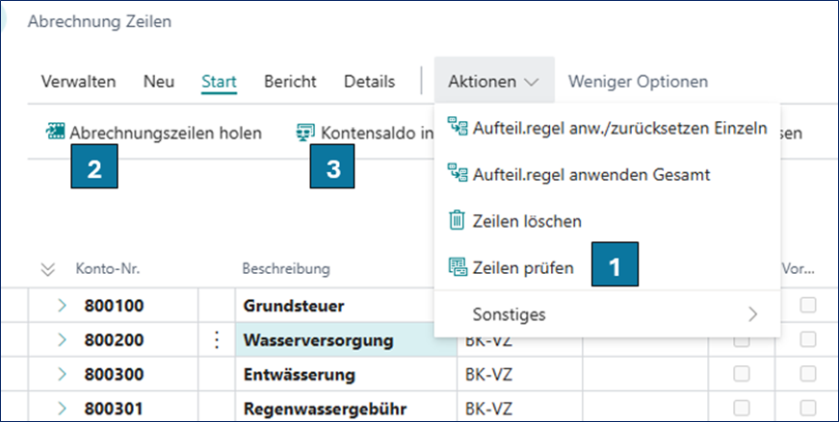
Task: Select the account number 800301 cell
Action: pos(114,409)
